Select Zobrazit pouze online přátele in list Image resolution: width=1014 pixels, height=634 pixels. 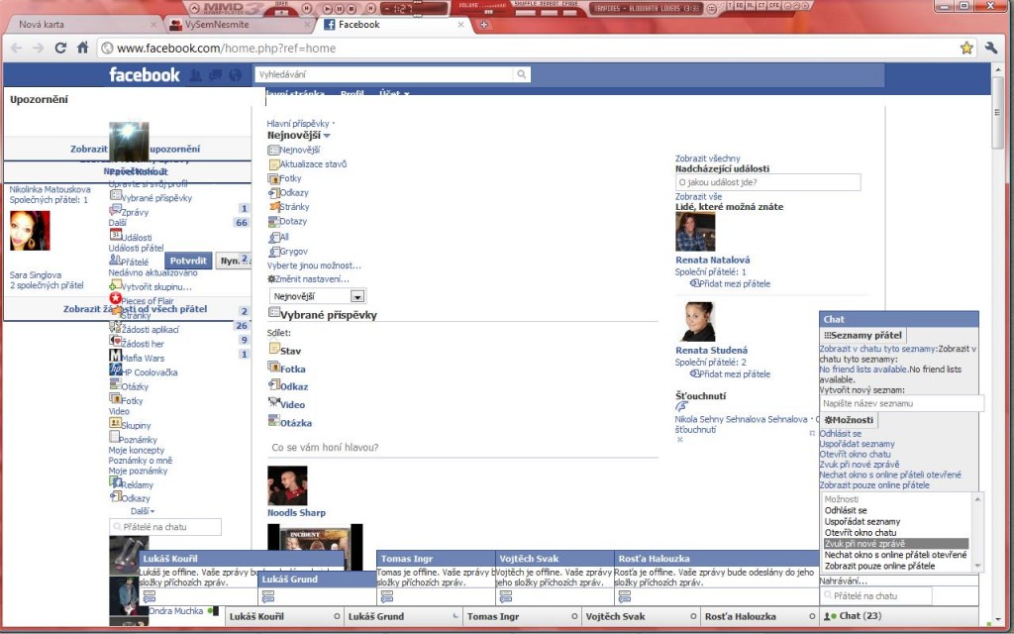[x=879, y=566]
